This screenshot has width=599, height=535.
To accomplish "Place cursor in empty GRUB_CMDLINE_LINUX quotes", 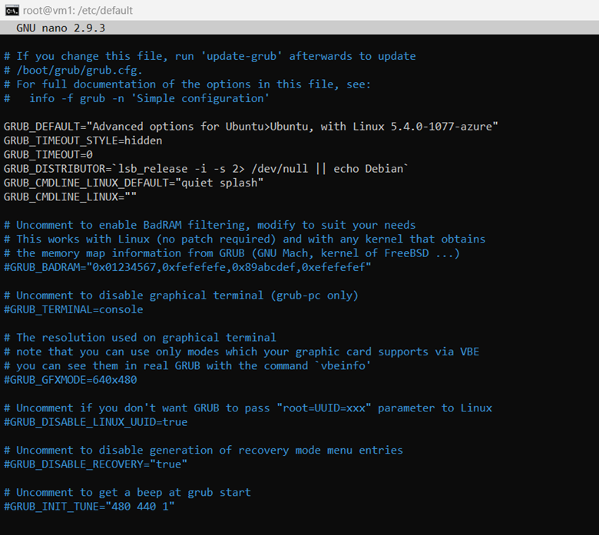I will 131,197.
